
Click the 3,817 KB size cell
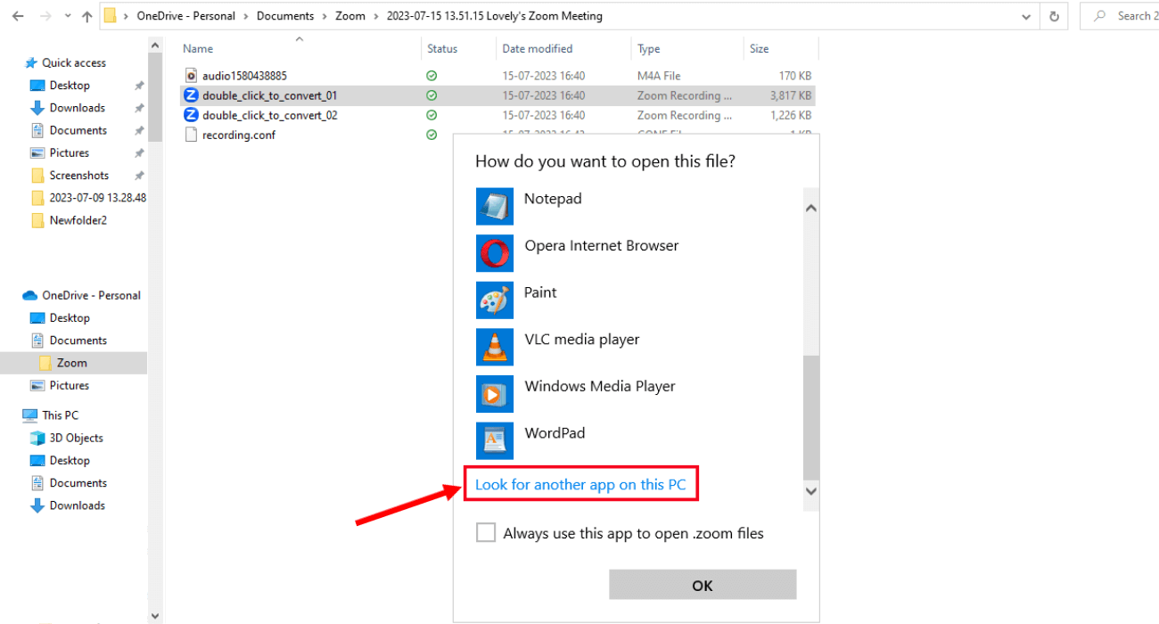(792, 95)
